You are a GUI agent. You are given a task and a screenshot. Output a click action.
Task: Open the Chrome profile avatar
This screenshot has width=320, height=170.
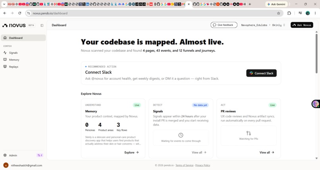tap(308, 13)
